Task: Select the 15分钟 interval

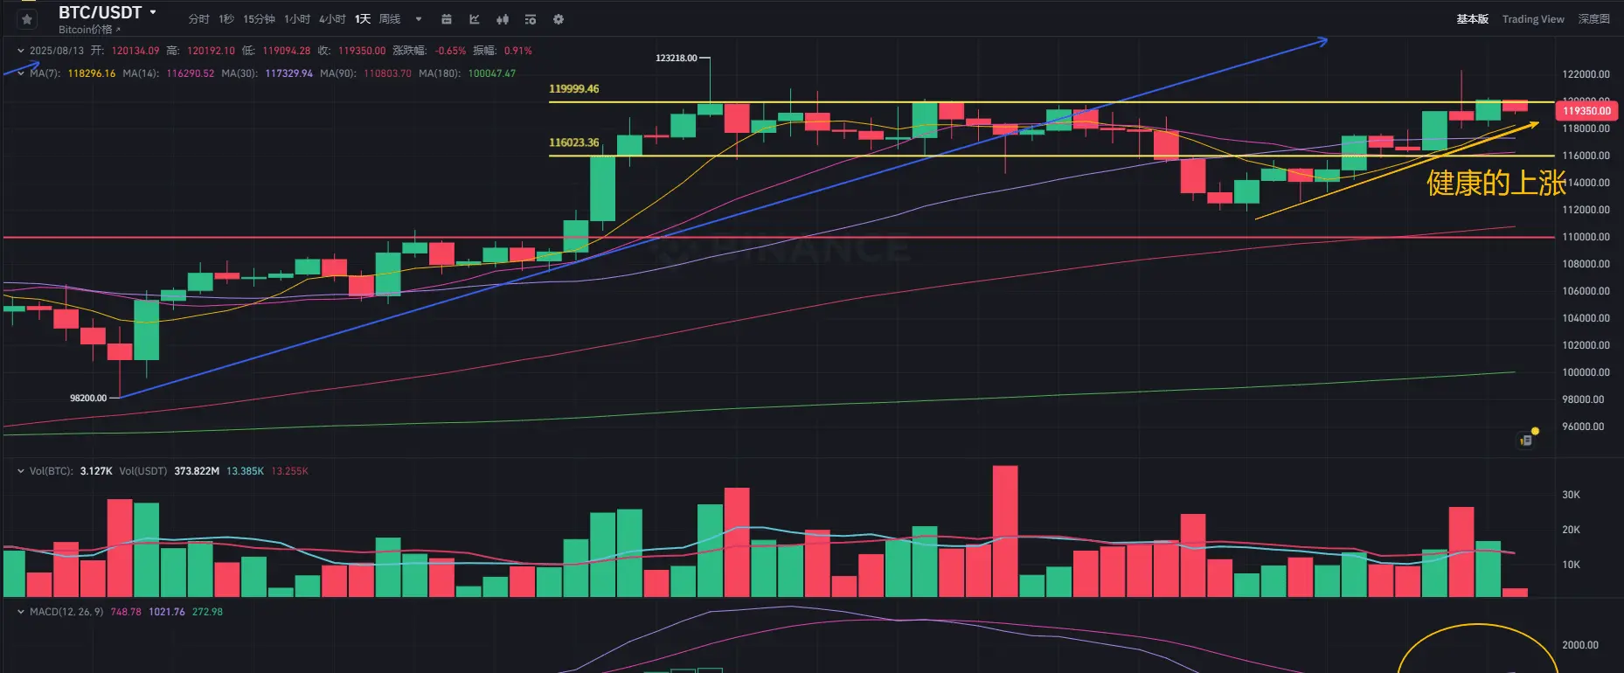Action: pyautogui.click(x=259, y=19)
